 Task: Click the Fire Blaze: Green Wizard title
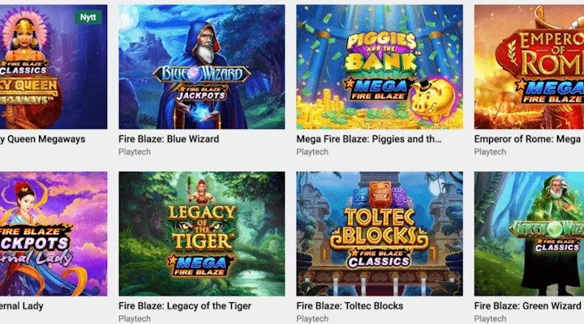click(528, 306)
